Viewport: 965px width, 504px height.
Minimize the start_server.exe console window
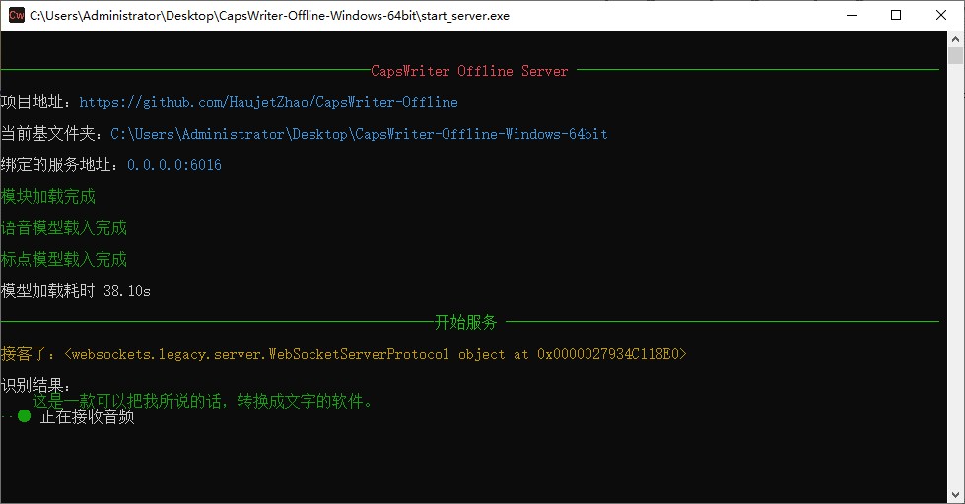852,15
